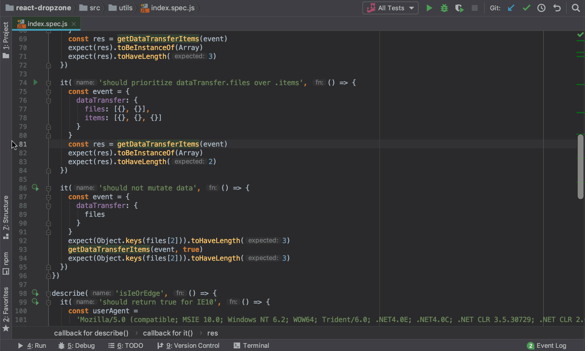Click the rollback icon in the toolbar
The width and height of the screenshot is (585, 351).
557,8
